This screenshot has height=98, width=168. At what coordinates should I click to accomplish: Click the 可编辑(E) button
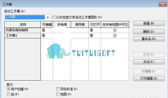(149, 71)
